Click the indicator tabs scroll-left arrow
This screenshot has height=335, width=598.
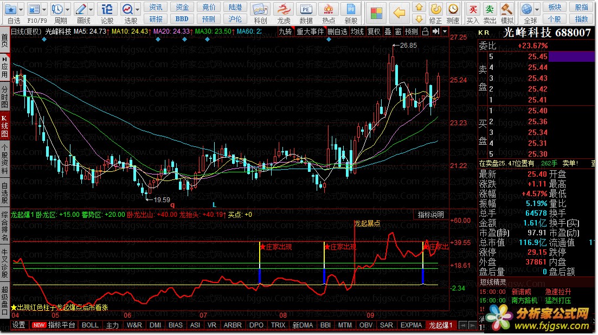coord(462,325)
